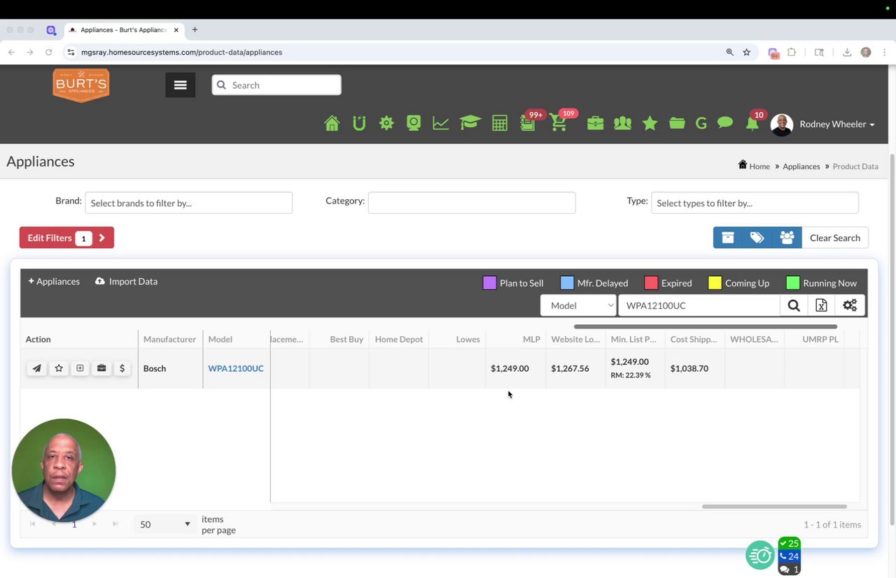Click the plus-square action in Bosch row
Image resolution: width=896 pixels, height=578 pixels.
80,368
